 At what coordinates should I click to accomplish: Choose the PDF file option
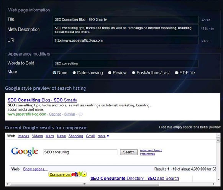[177, 73]
